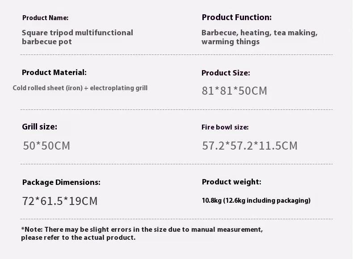Click the "warming things" text line
Screen dimensions: 353x259
230,42
